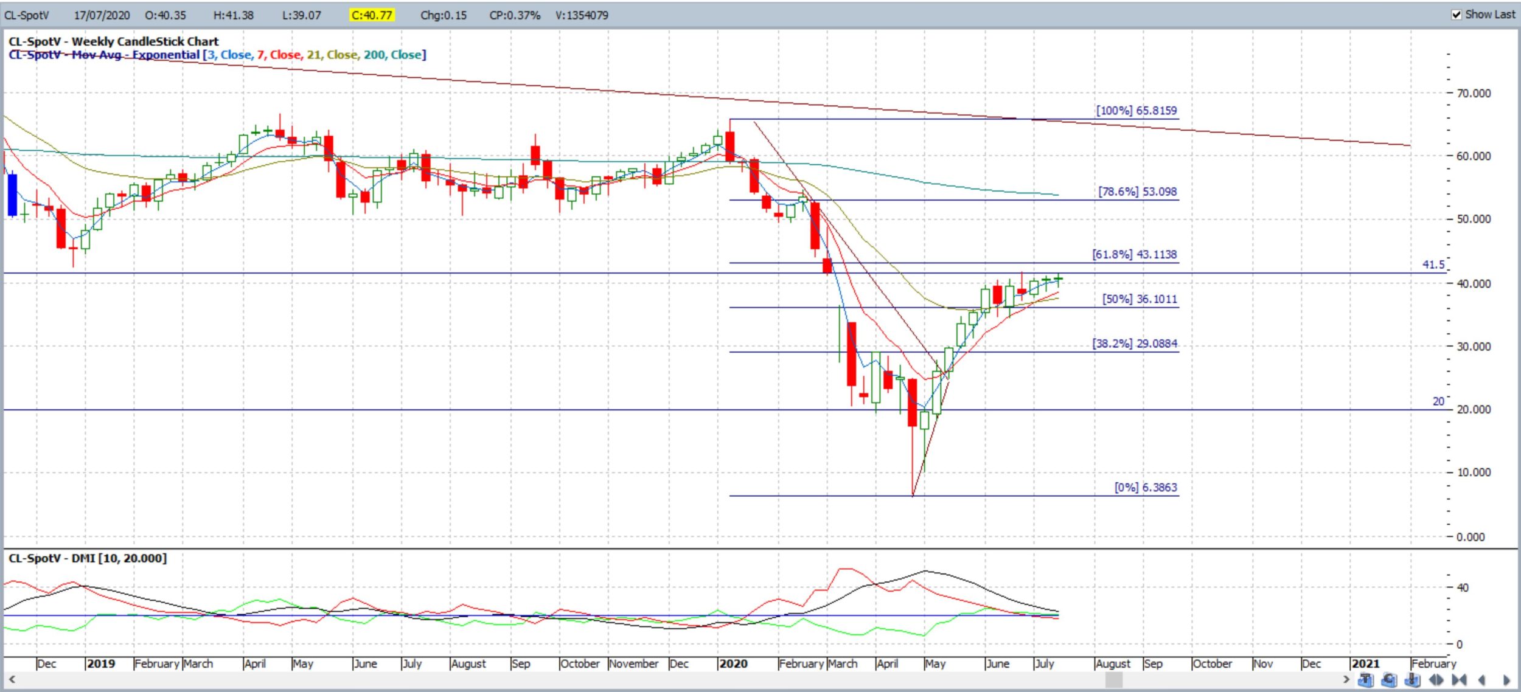Click the horizontal scrollbar right arrow
The image size is (1521, 692).
(1346, 679)
